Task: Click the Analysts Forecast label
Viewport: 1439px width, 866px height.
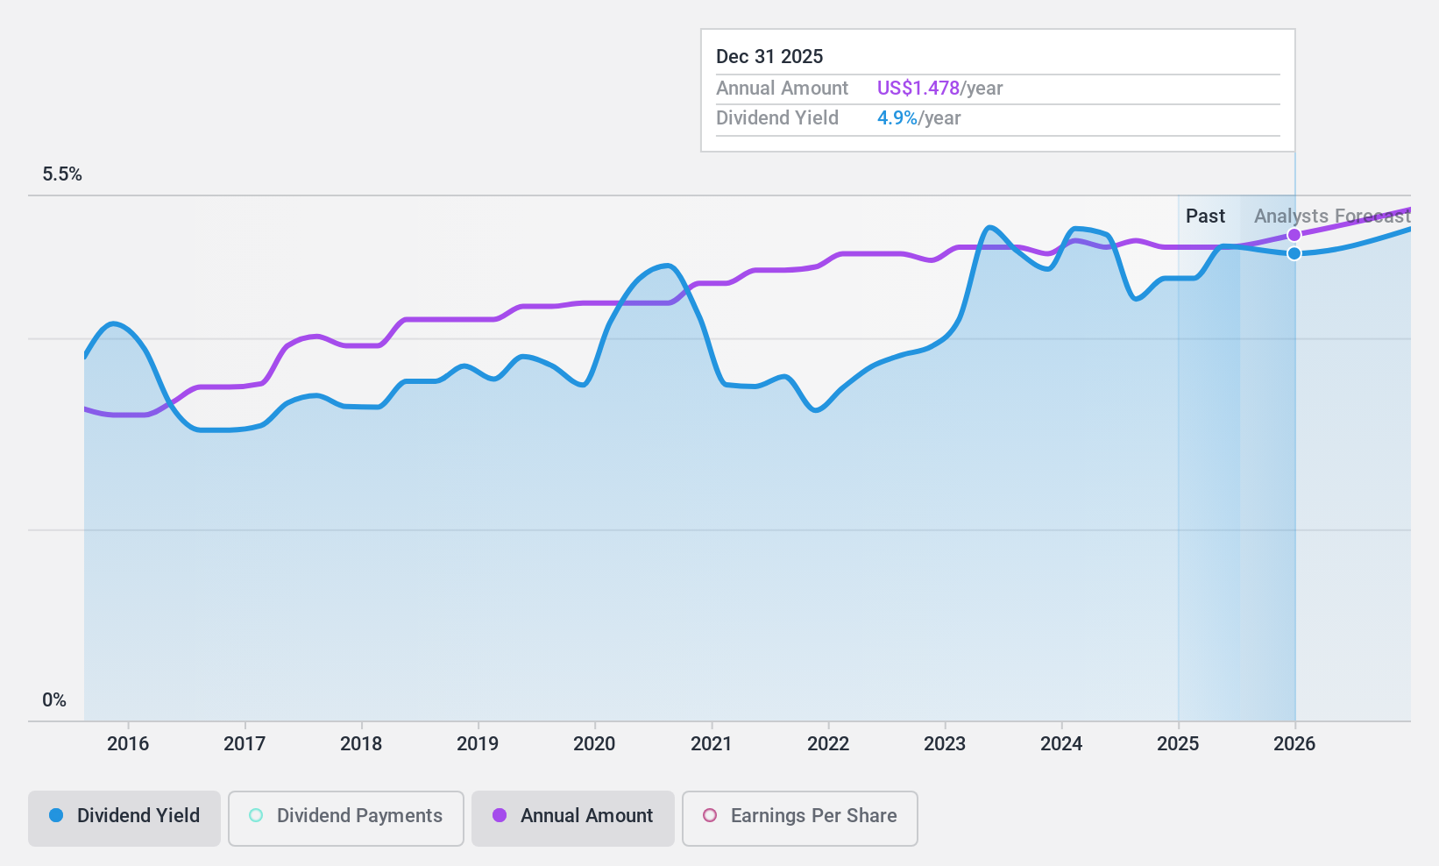Action: [x=1332, y=216]
